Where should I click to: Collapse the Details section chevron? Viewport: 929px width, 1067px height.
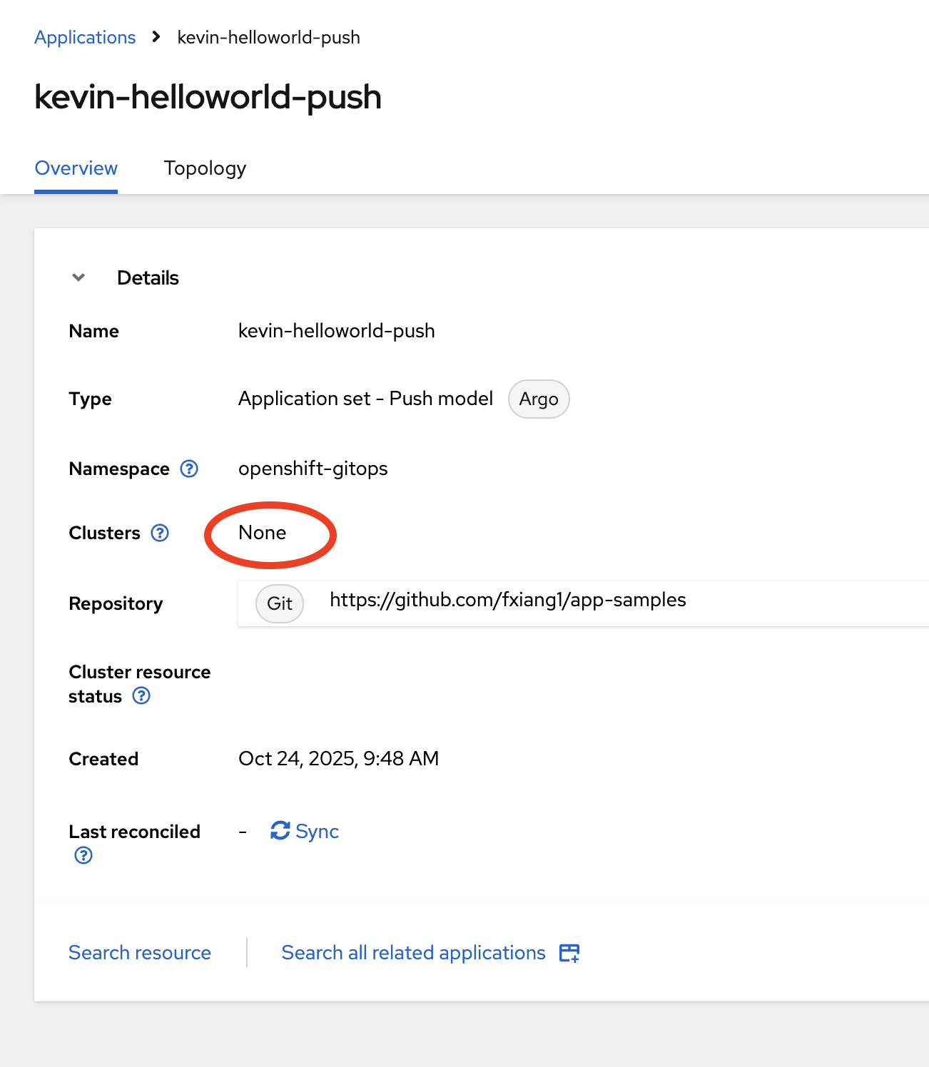(78, 277)
